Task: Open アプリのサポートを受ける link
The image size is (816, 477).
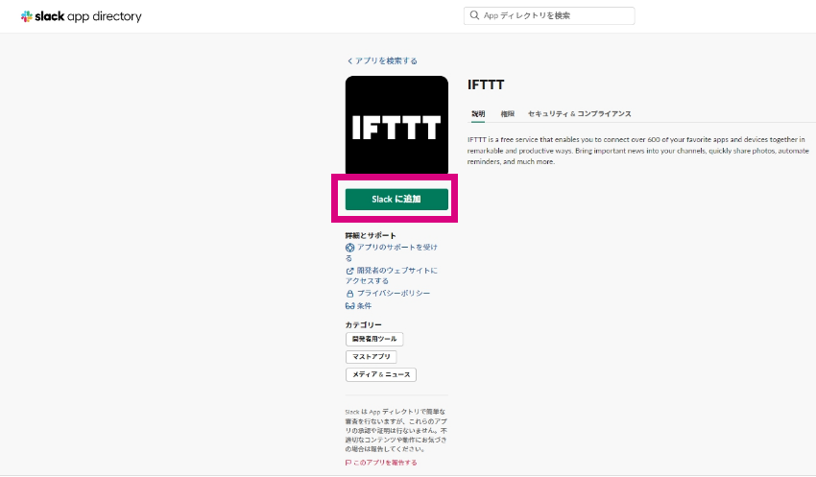Action: 392,252
